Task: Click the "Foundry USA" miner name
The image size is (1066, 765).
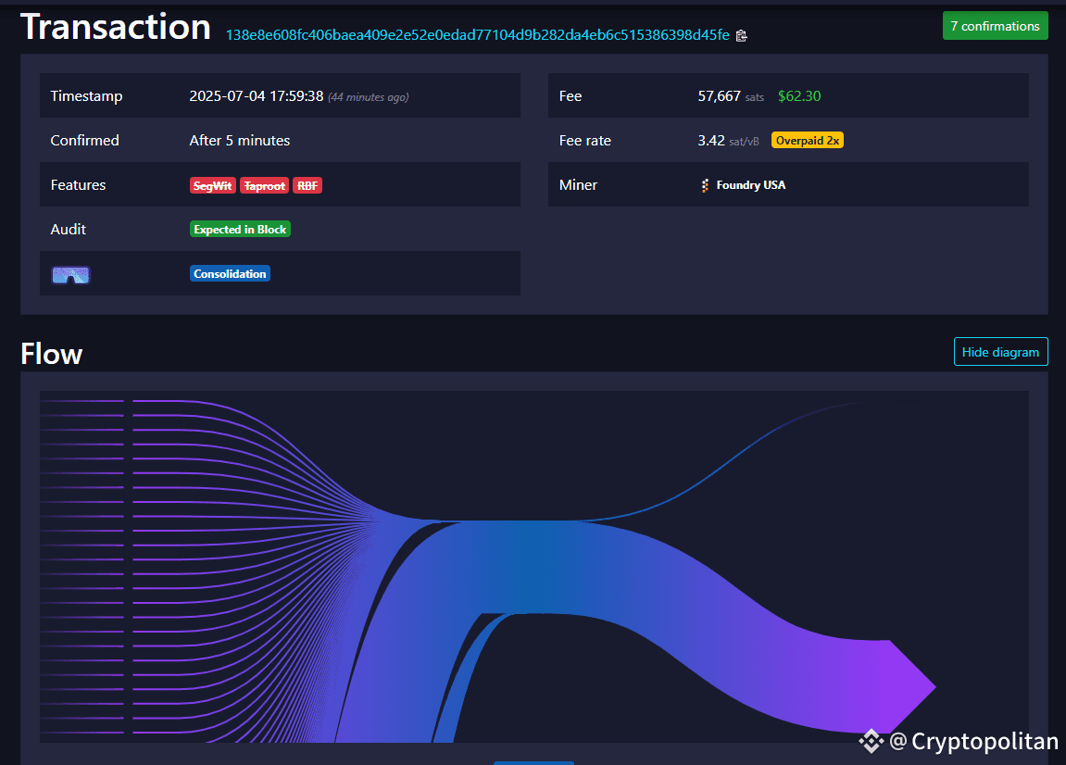Action: pos(751,184)
